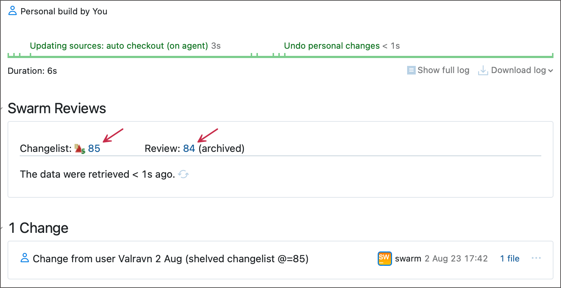Open review 84 link
561x288 pixels.
[189, 148]
